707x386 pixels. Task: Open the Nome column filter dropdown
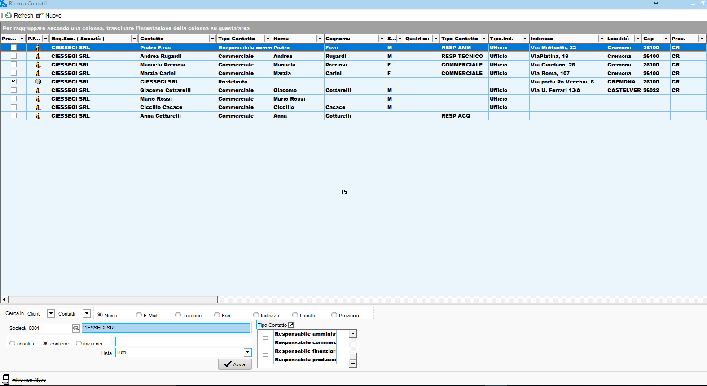click(x=320, y=39)
